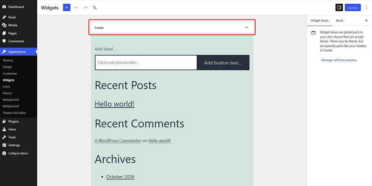Image resolution: width=372 pixels, height=186 pixels.
Task: Open Manage with live preview link
Action: pos(339,60)
